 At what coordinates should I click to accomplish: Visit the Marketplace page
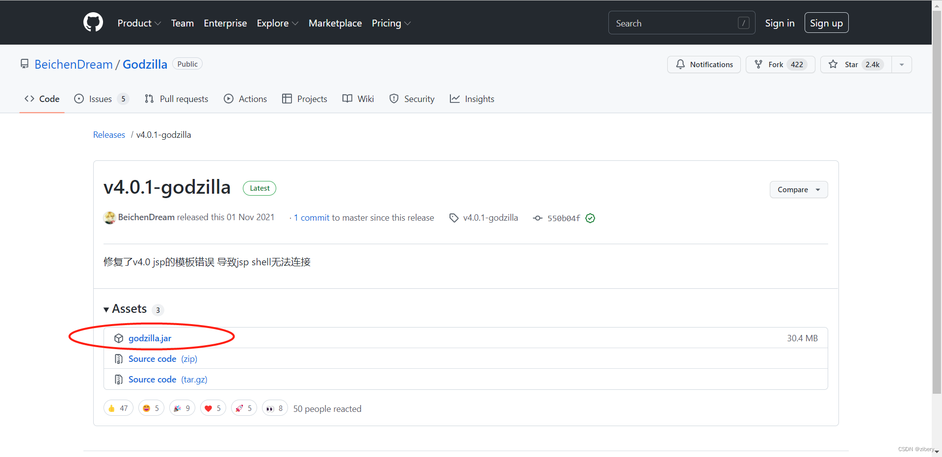pos(335,23)
